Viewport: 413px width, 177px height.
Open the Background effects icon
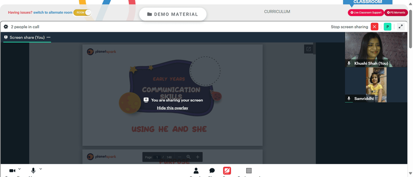(249, 171)
